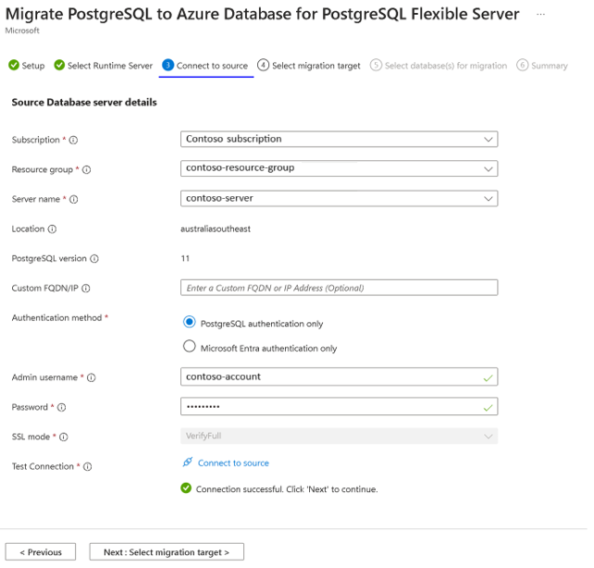Screen dimensions: 594x568
Task: Click the Custom FQDN/IP info icon
Action: click(85, 289)
